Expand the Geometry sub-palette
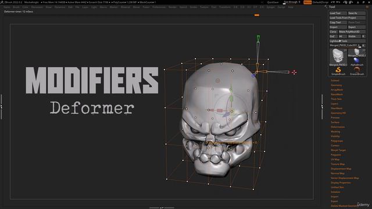 pos(337,85)
